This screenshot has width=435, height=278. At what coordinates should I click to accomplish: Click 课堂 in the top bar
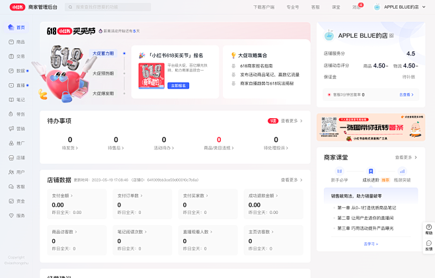[x=336, y=7]
